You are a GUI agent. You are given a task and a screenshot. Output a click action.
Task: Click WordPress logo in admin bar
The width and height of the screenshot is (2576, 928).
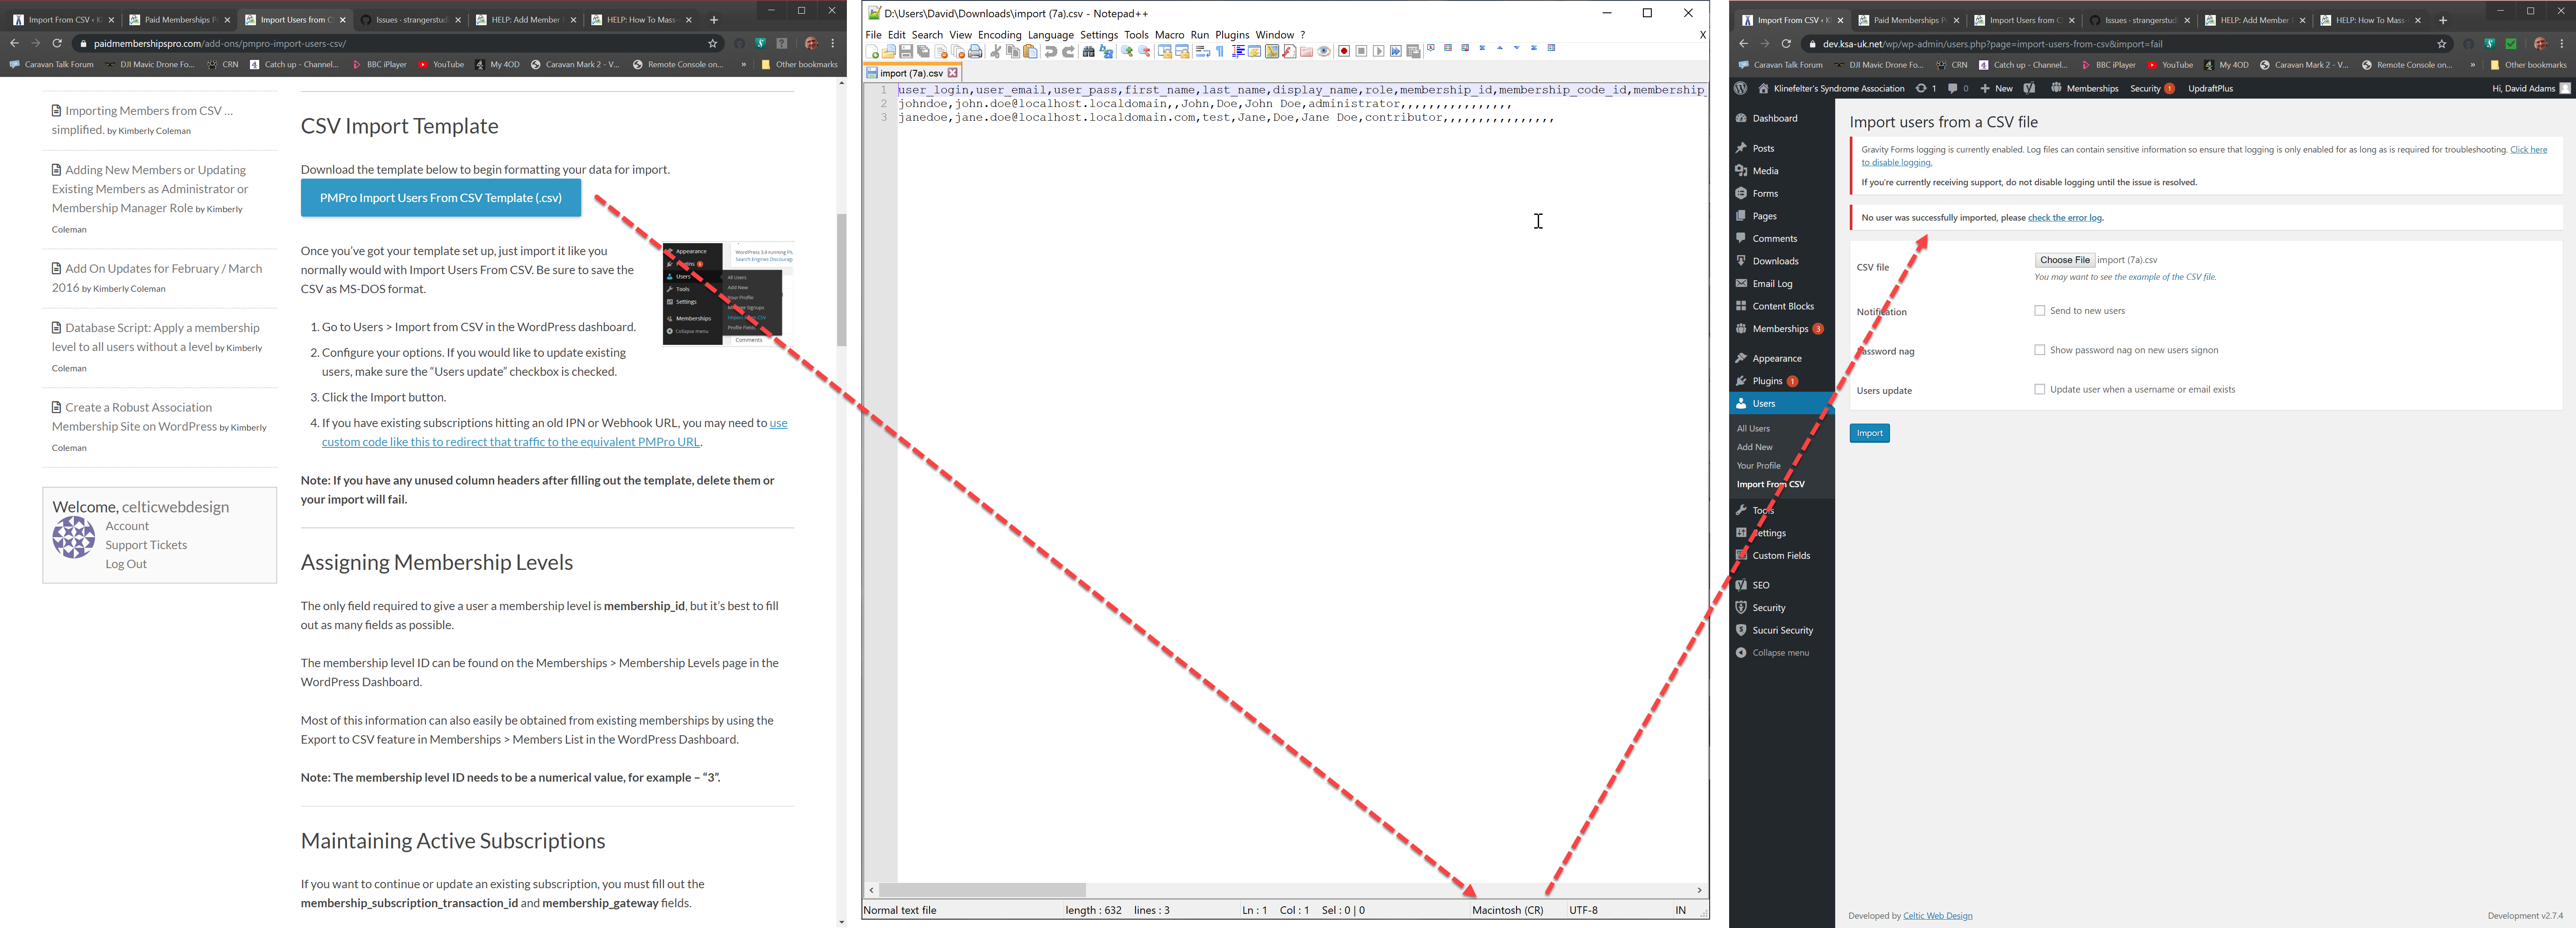(x=1741, y=88)
